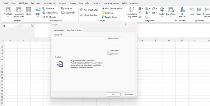Switch to the Überprüfen ribbon tab
Image resolution: width=210 pixels, height=106 pixels.
[85, 3]
